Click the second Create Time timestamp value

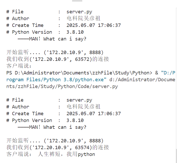click(93, 114)
